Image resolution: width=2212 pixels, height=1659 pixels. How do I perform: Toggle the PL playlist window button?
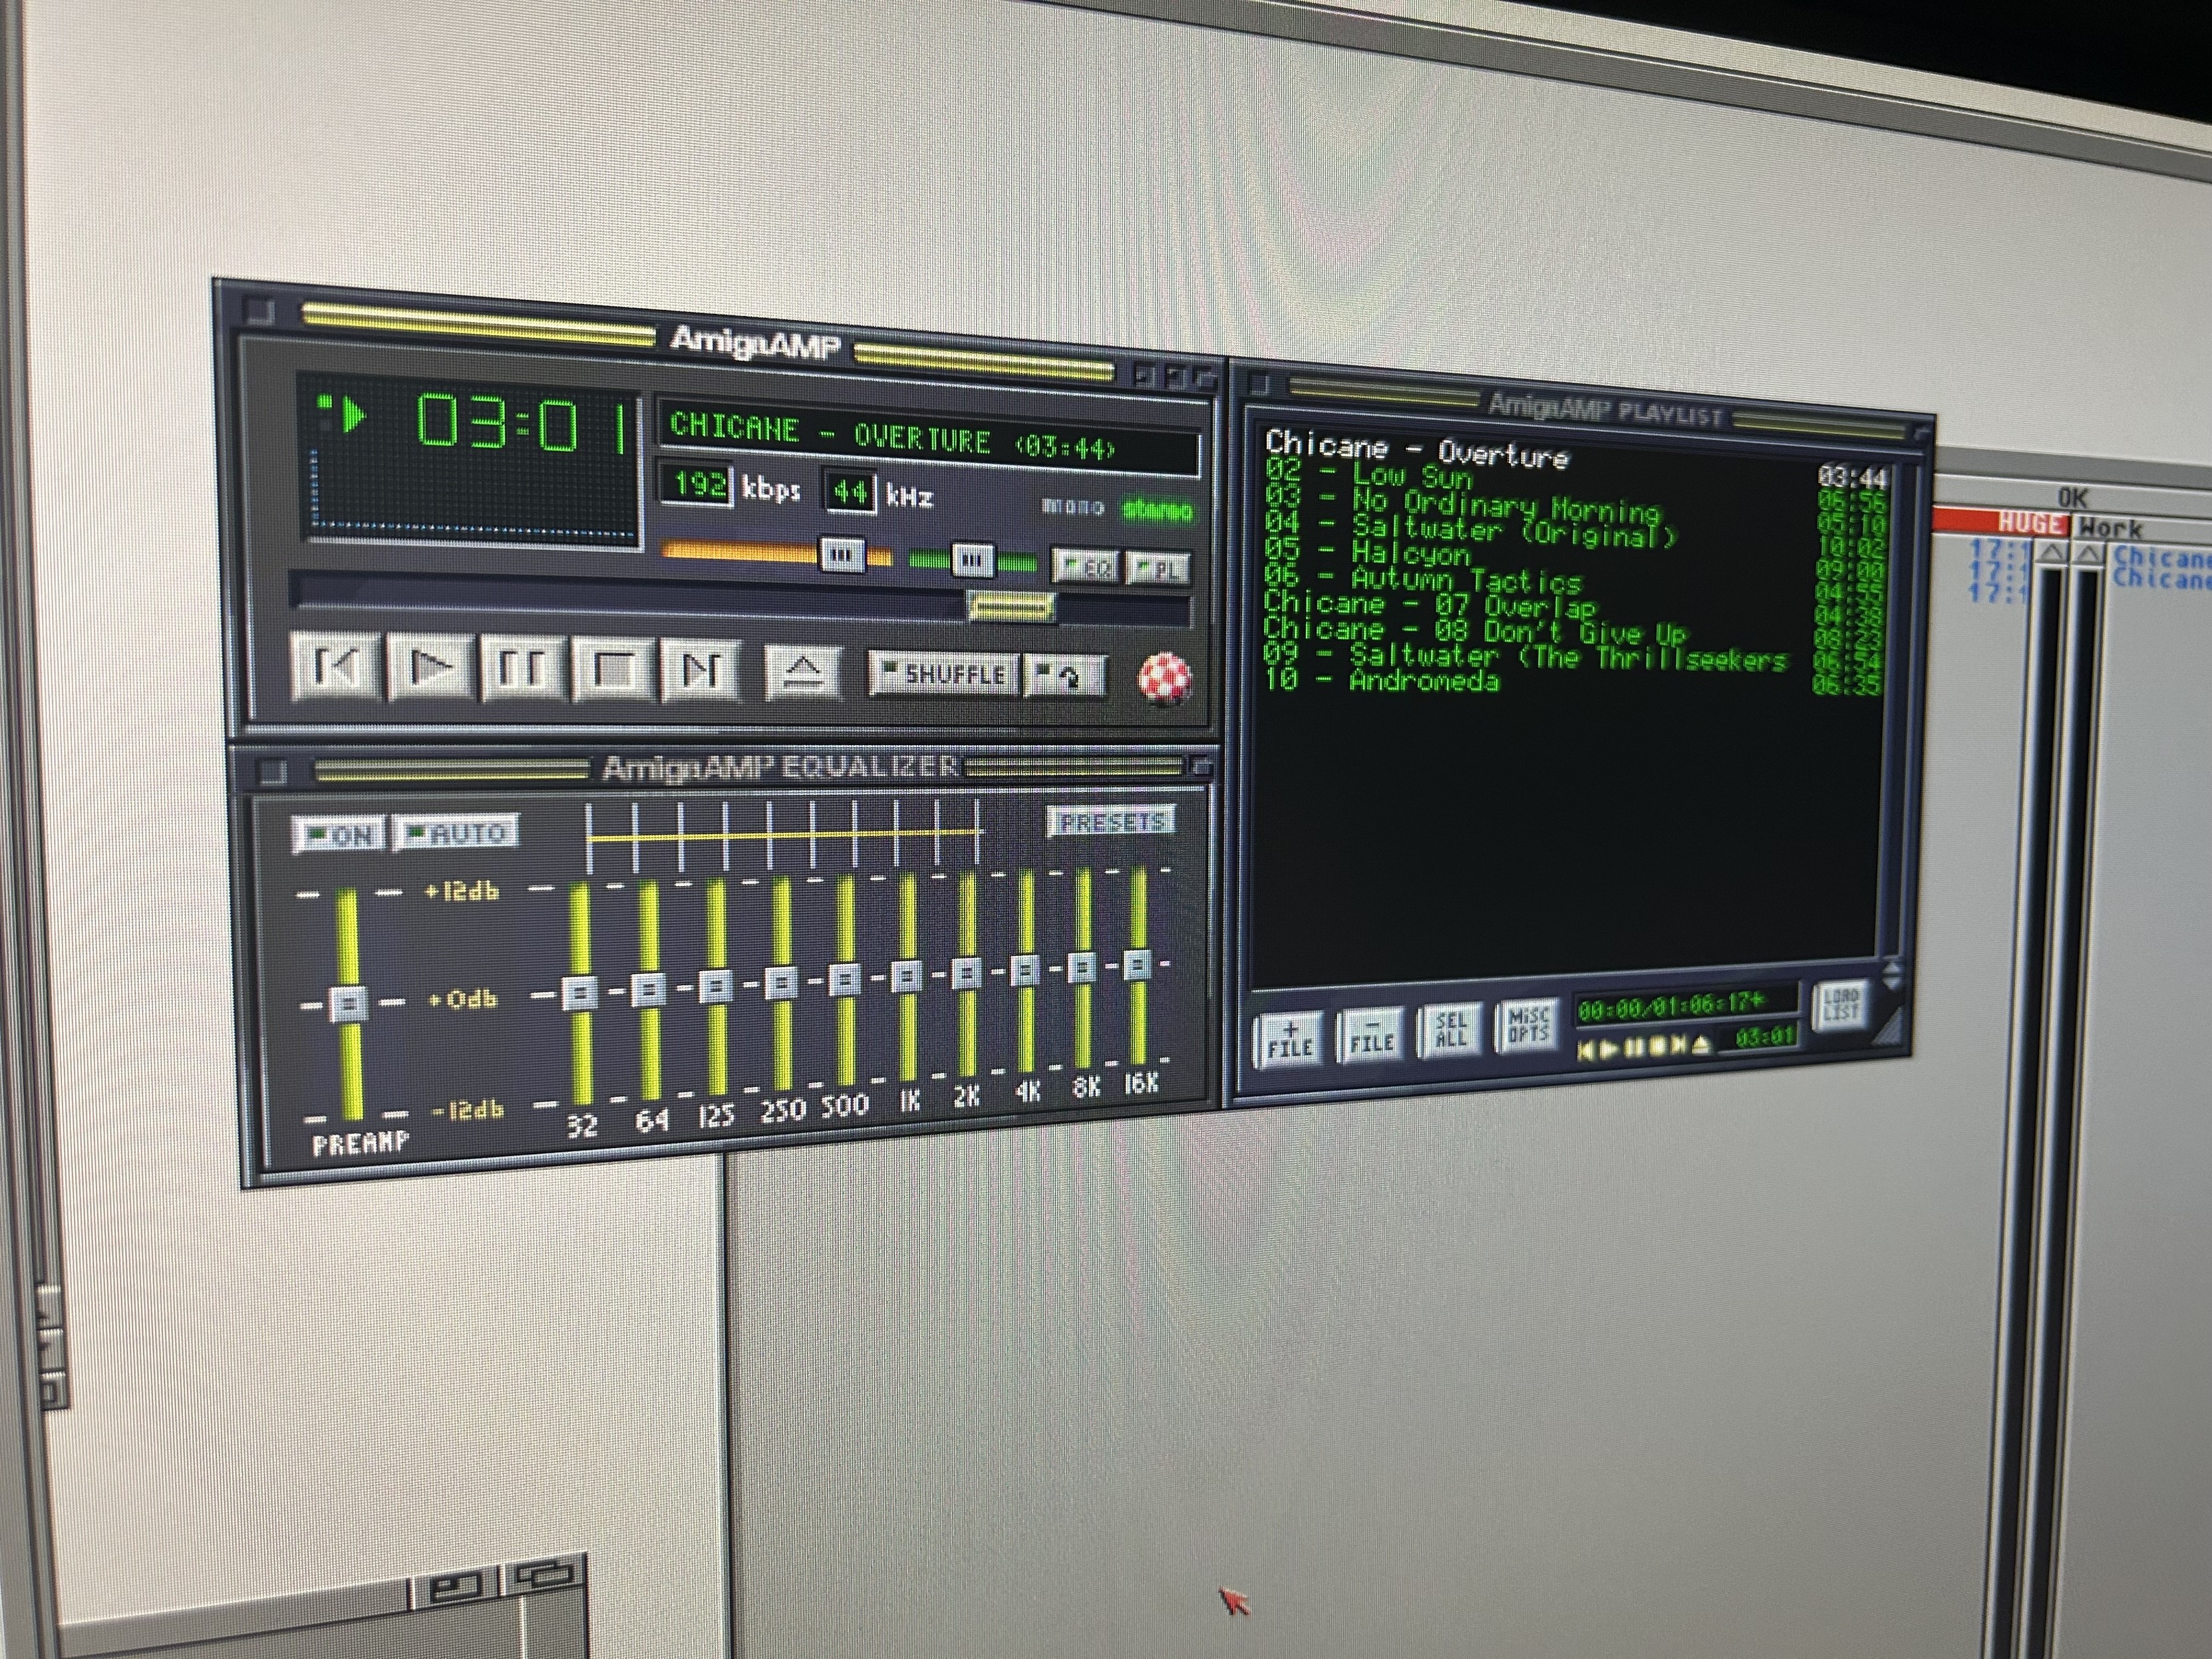tap(1157, 569)
